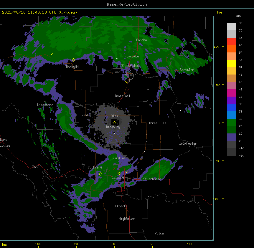Click the Cochrane town label
Image resolution: width=254 pixels, height=248 pixels.
[95, 167]
